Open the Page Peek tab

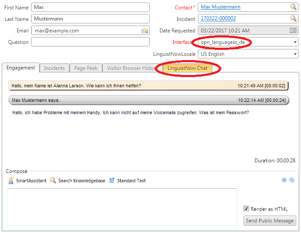[86, 68]
